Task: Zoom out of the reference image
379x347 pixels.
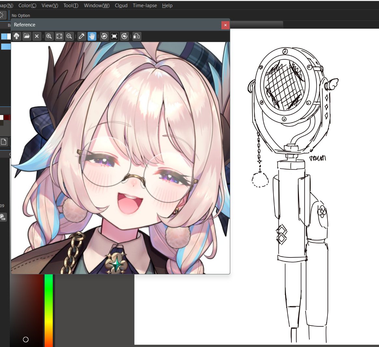Action: (69, 36)
